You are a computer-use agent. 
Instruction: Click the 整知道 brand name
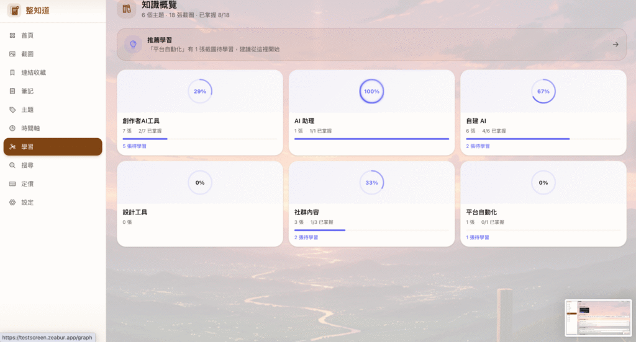coord(37,11)
